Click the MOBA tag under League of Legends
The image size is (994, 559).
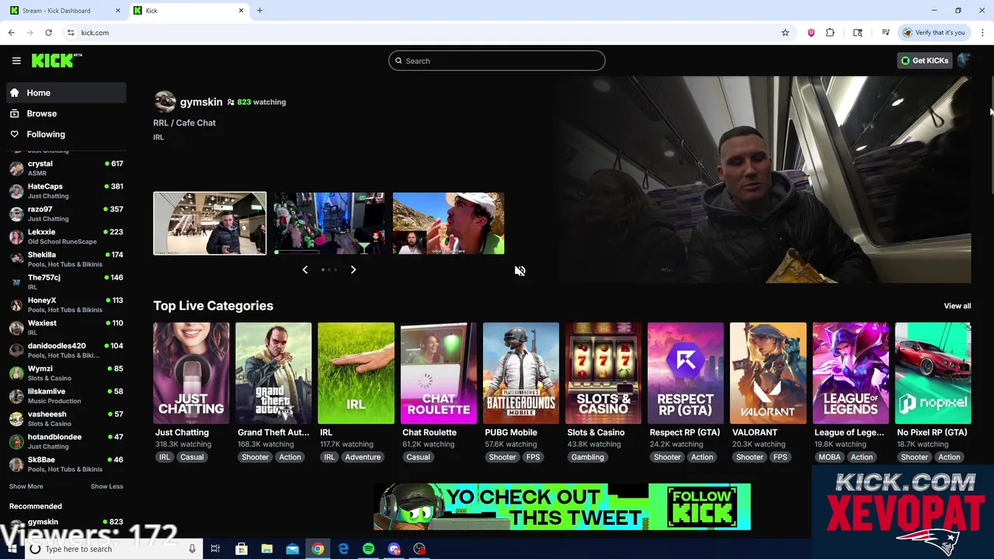829,457
